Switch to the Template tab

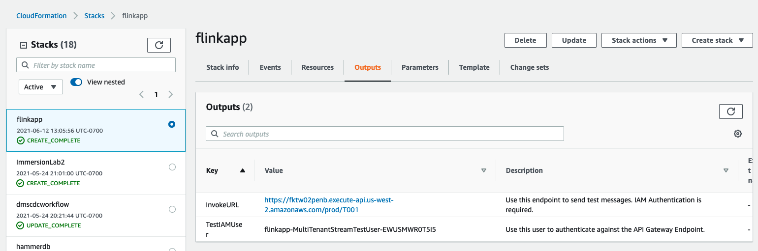[x=474, y=67]
